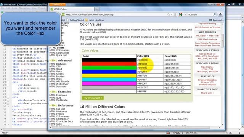Open the HTML Colorpicker link
244x137 pixels.
59,119
